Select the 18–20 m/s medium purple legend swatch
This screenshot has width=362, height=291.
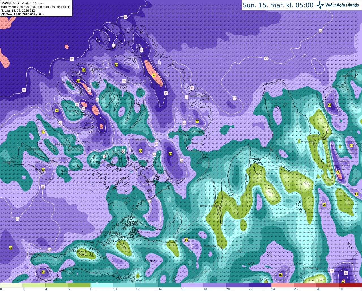point(215,285)
